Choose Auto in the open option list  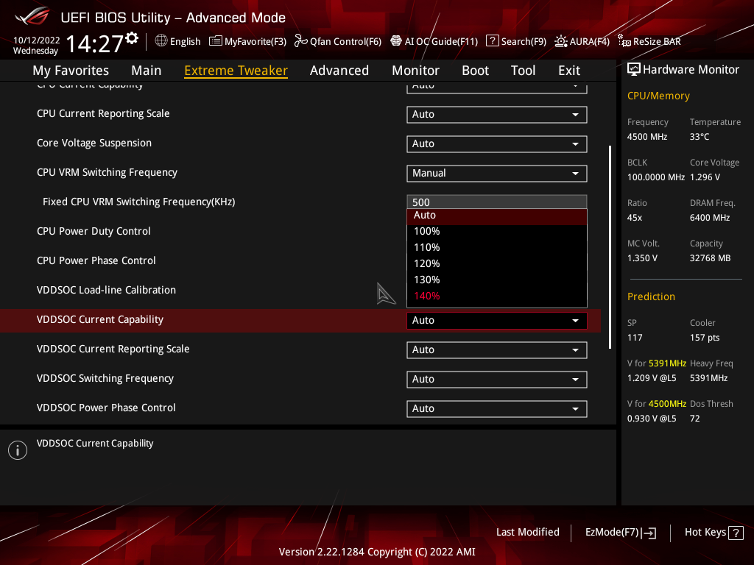[497, 216]
